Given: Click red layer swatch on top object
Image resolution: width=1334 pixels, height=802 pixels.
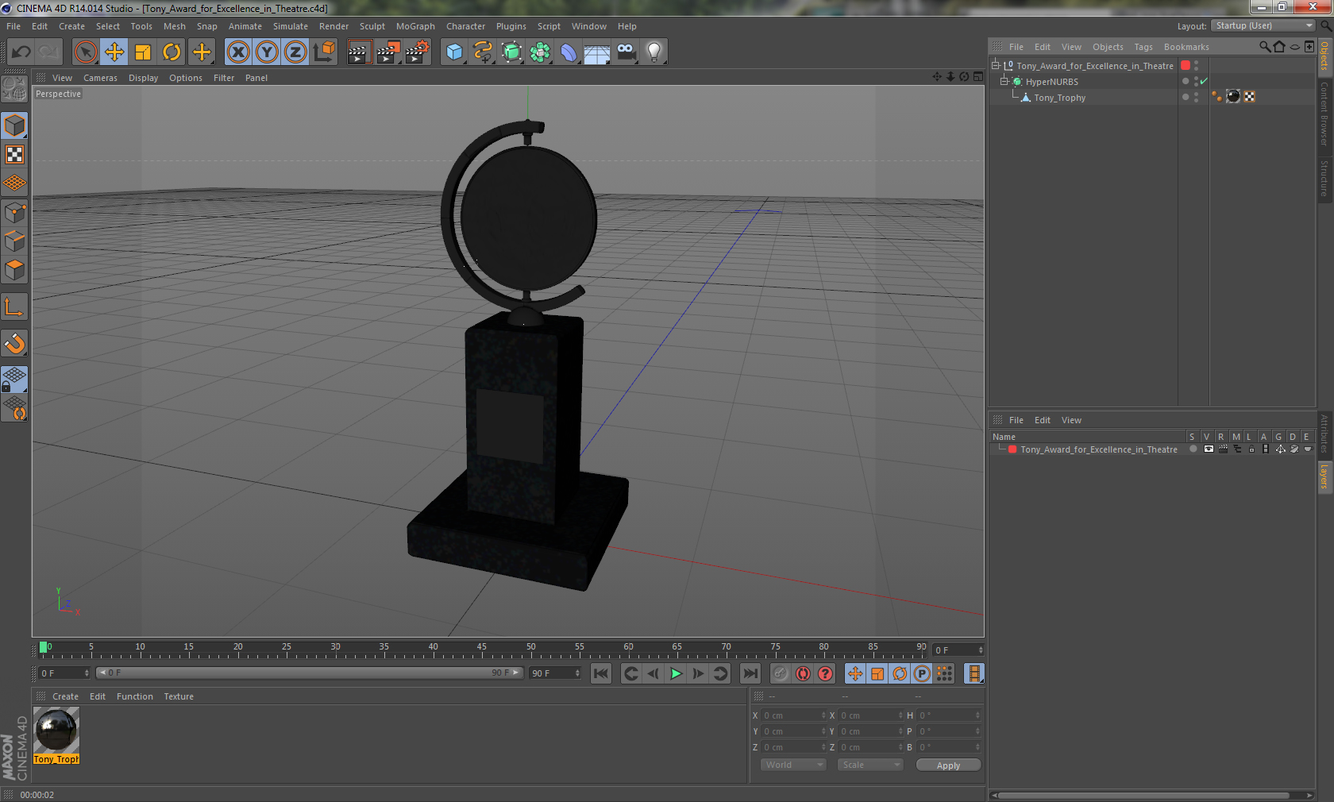Looking at the screenshot, I should (x=1186, y=65).
